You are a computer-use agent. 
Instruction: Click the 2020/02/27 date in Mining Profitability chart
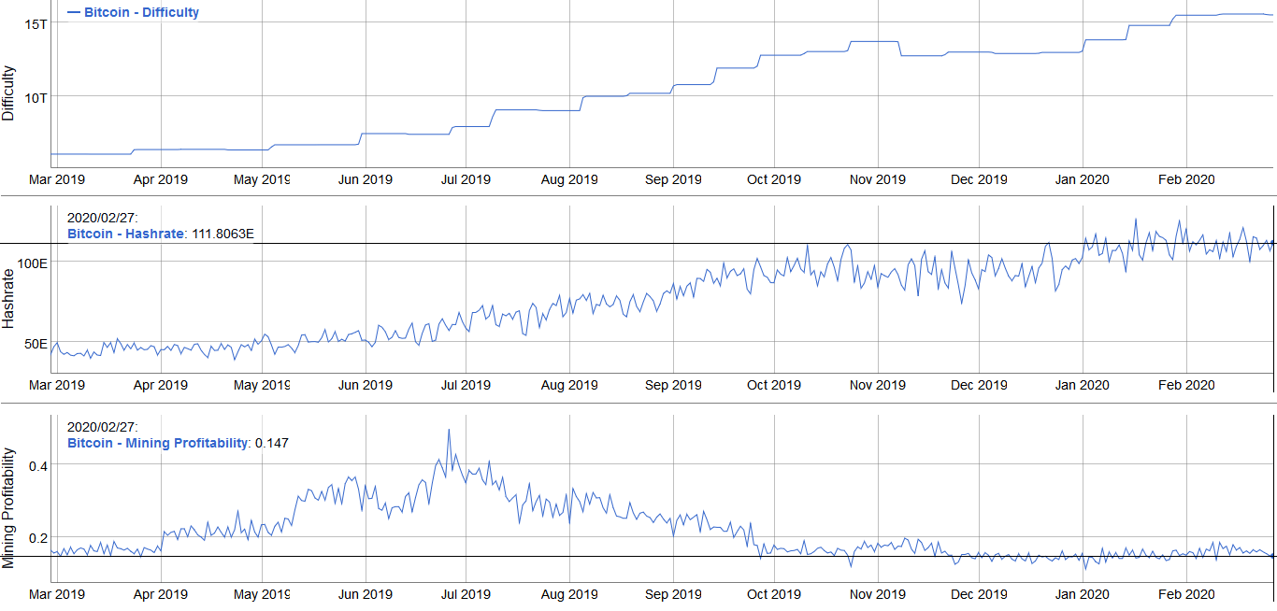point(103,428)
